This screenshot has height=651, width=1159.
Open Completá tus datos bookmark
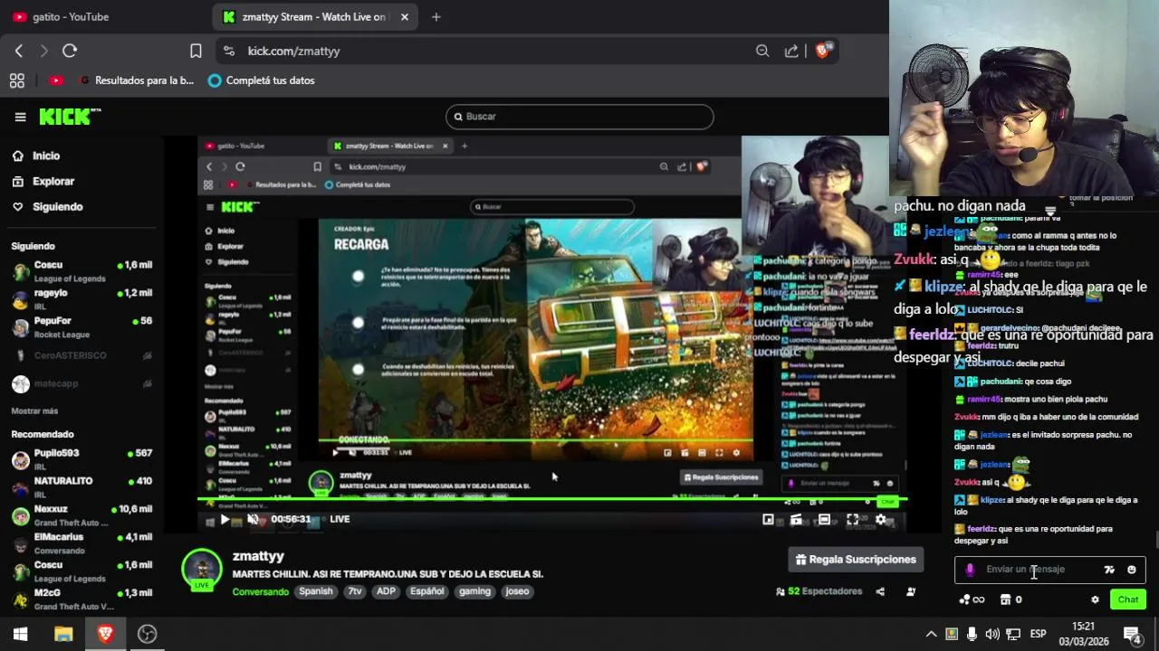coord(261,80)
